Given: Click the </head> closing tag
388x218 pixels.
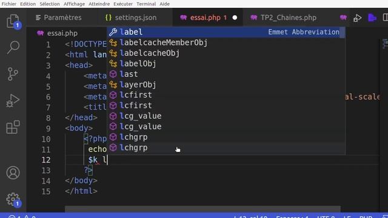Looking at the screenshot, I should click(81, 117).
